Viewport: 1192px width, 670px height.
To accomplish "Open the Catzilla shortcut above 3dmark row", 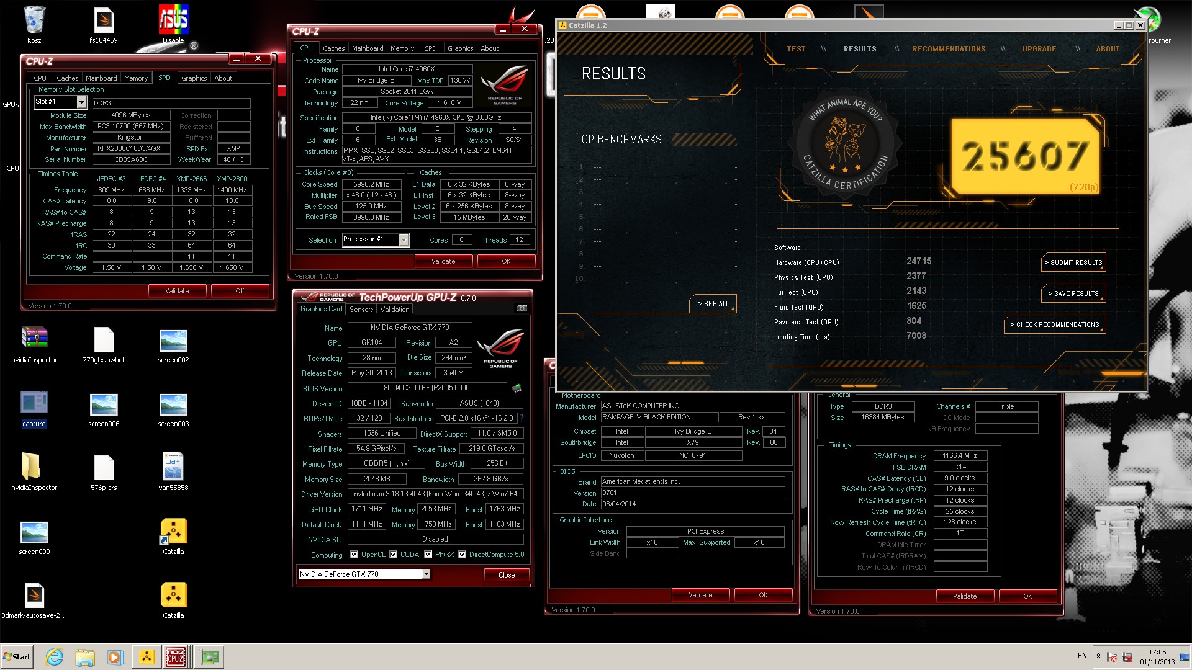I will point(173,536).
